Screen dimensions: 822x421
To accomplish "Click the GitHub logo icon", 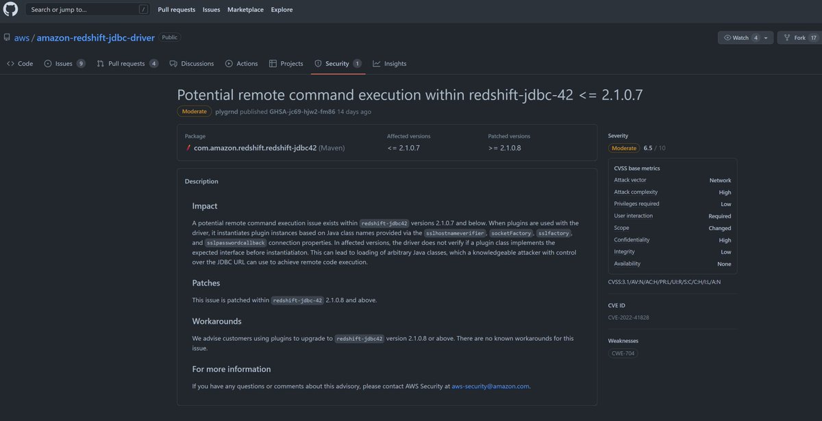I will pos(12,10).
